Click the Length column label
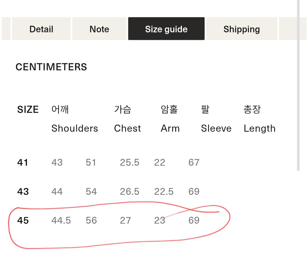Screen dimensions: 308x254 [x=259, y=128]
